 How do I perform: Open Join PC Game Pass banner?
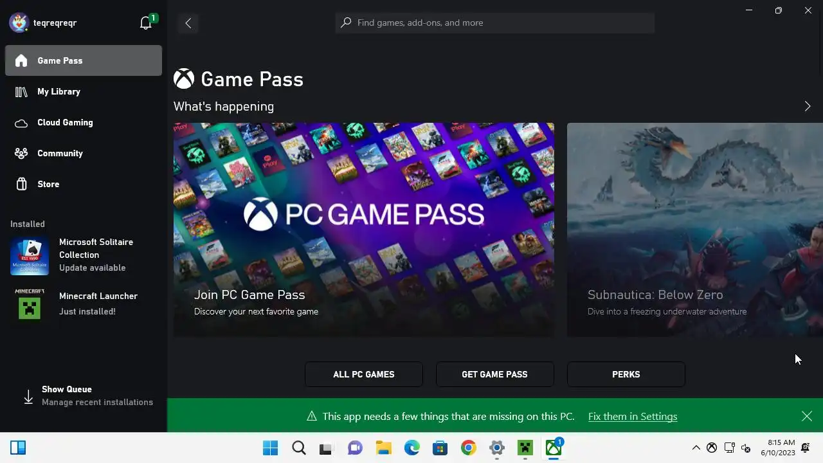(364, 230)
